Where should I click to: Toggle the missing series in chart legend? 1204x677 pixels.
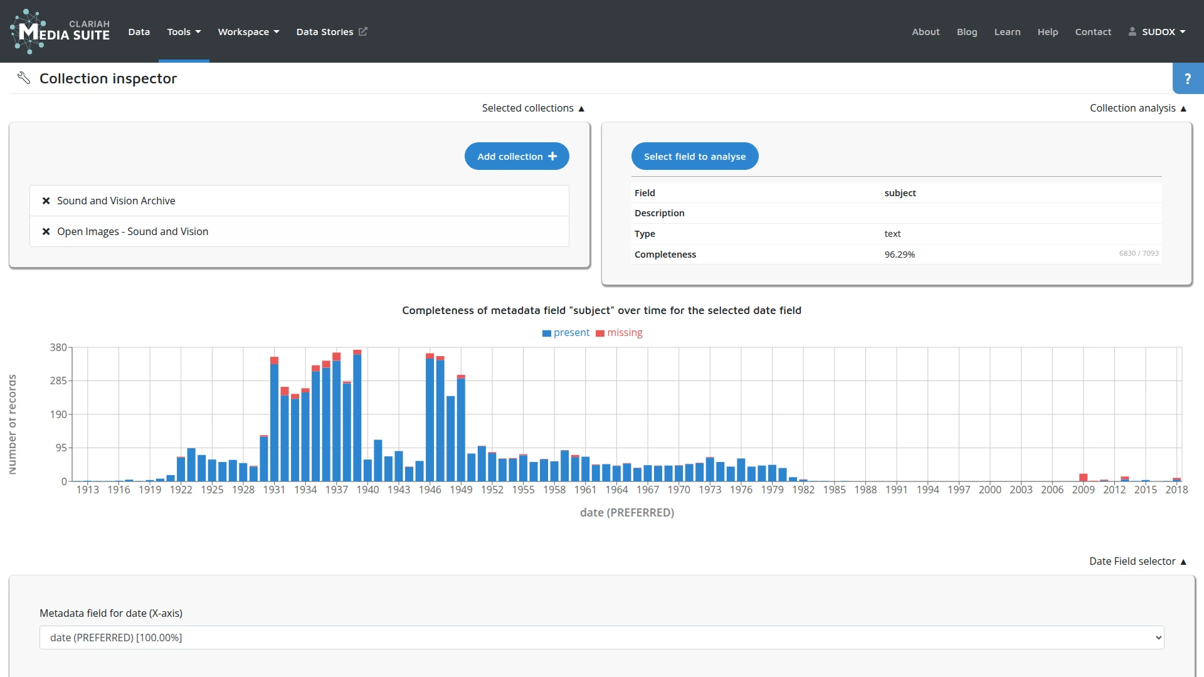pos(619,333)
